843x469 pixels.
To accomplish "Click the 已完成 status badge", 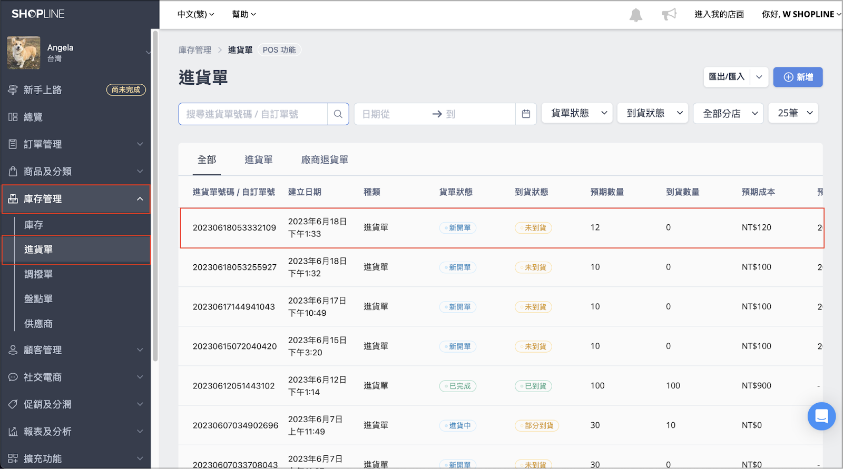I will (458, 386).
